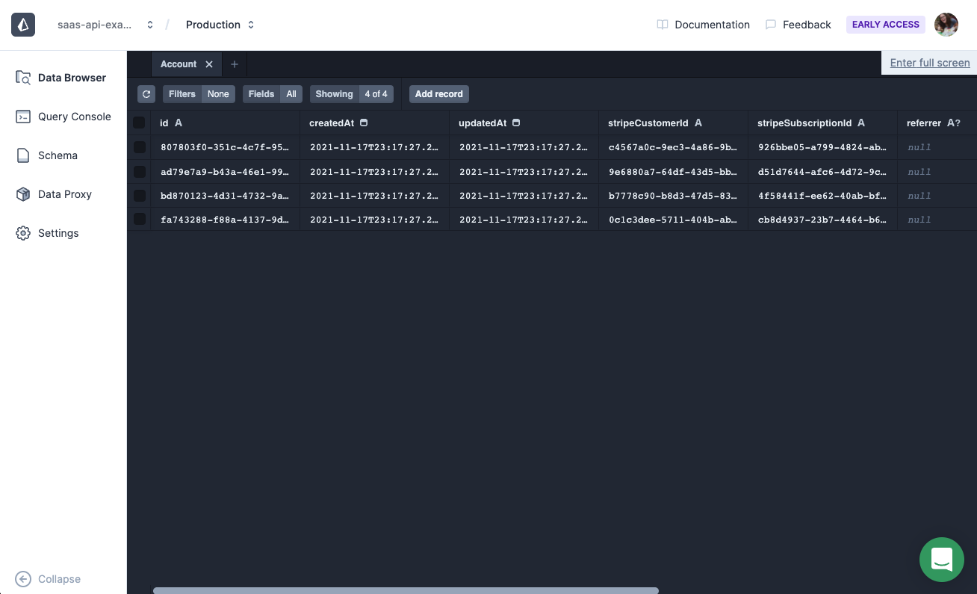Open the Fields All dropdown
The height and width of the screenshot is (594, 977).
[x=273, y=94]
